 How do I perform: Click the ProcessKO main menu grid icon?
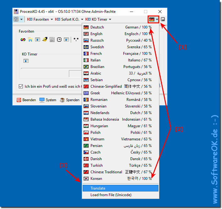(x=16, y=19)
